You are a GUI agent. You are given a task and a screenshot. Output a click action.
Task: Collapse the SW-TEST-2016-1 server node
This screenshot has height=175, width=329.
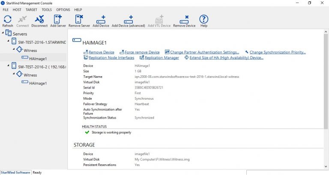click(9, 42)
